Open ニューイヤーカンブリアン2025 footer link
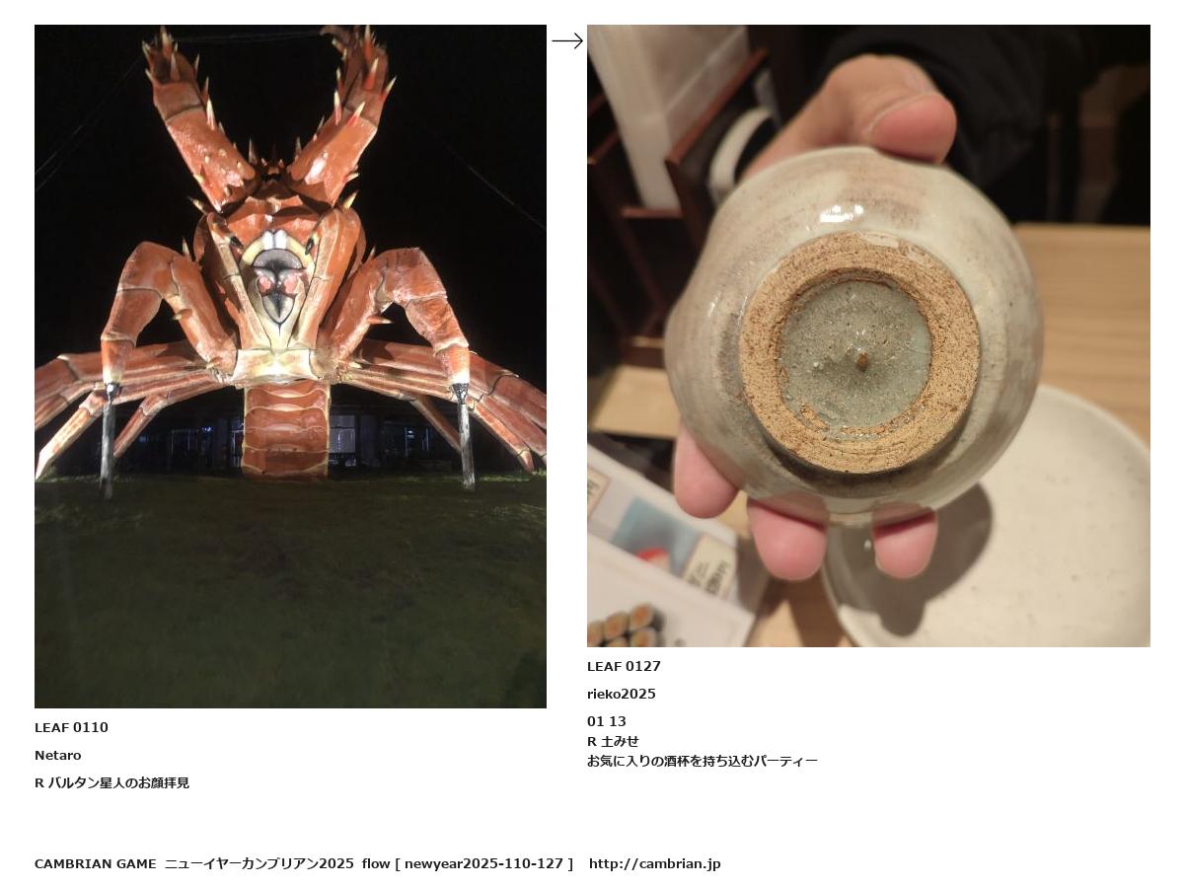 259,864
